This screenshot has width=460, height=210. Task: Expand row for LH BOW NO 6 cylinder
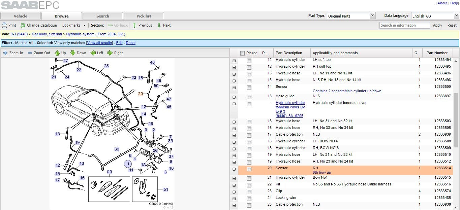click(234, 142)
